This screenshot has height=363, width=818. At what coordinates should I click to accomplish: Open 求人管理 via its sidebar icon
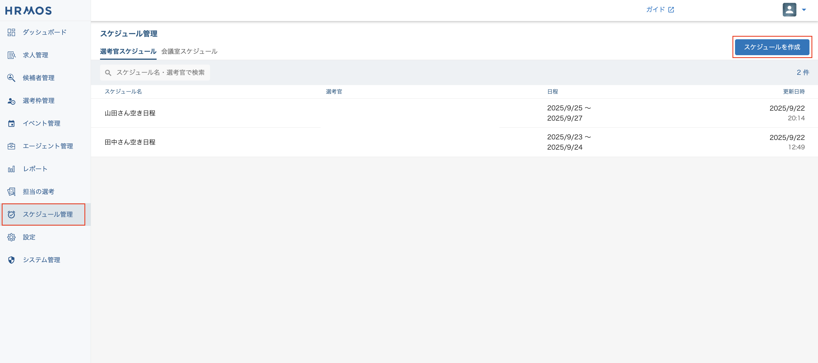11,55
